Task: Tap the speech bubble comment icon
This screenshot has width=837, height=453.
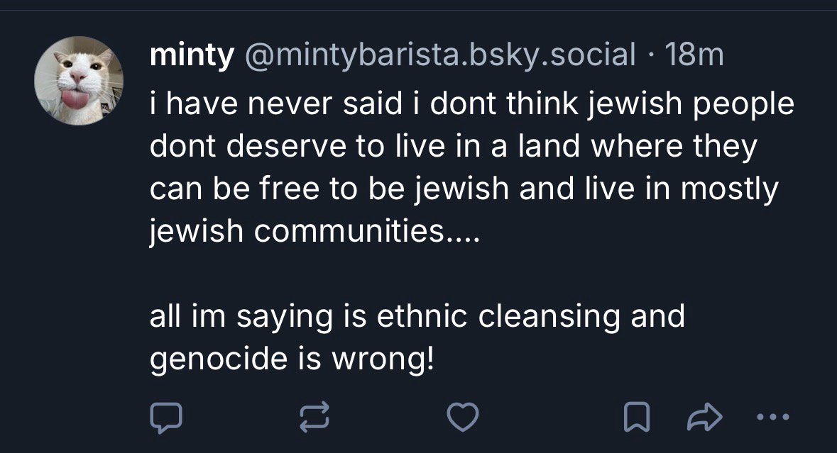Action: point(166,418)
